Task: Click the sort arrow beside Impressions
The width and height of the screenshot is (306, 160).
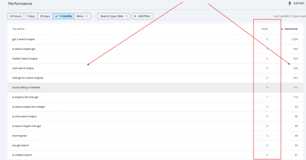Action: [282, 29]
